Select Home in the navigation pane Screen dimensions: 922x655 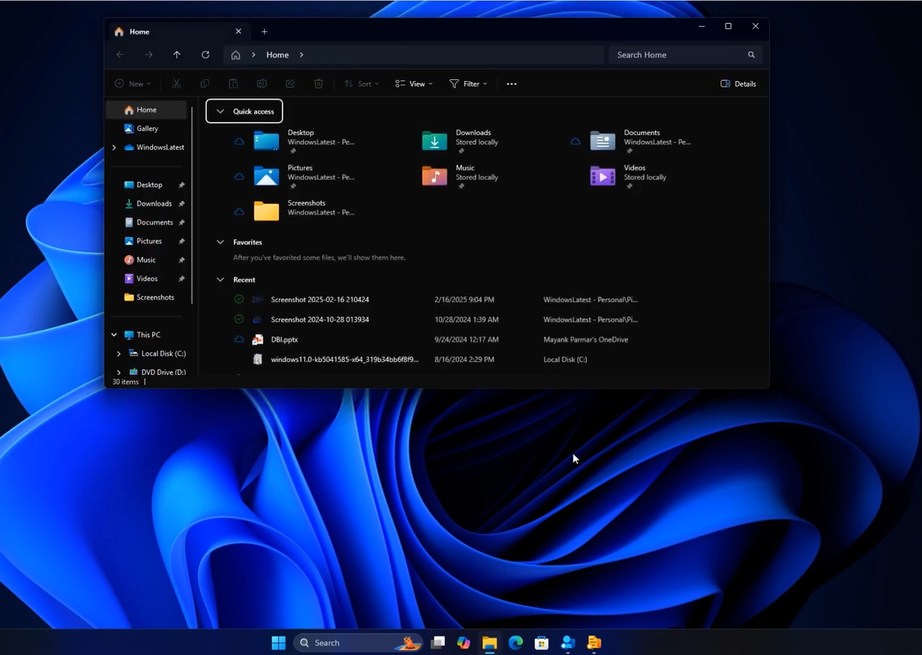point(147,110)
